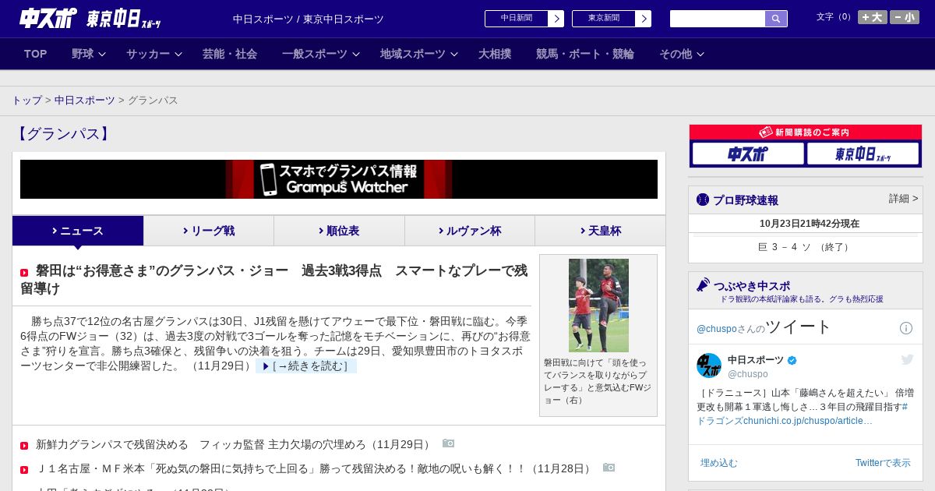Click the baseball icon by プロ野球速報
Screen dimensions: 935x491
pos(703,200)
